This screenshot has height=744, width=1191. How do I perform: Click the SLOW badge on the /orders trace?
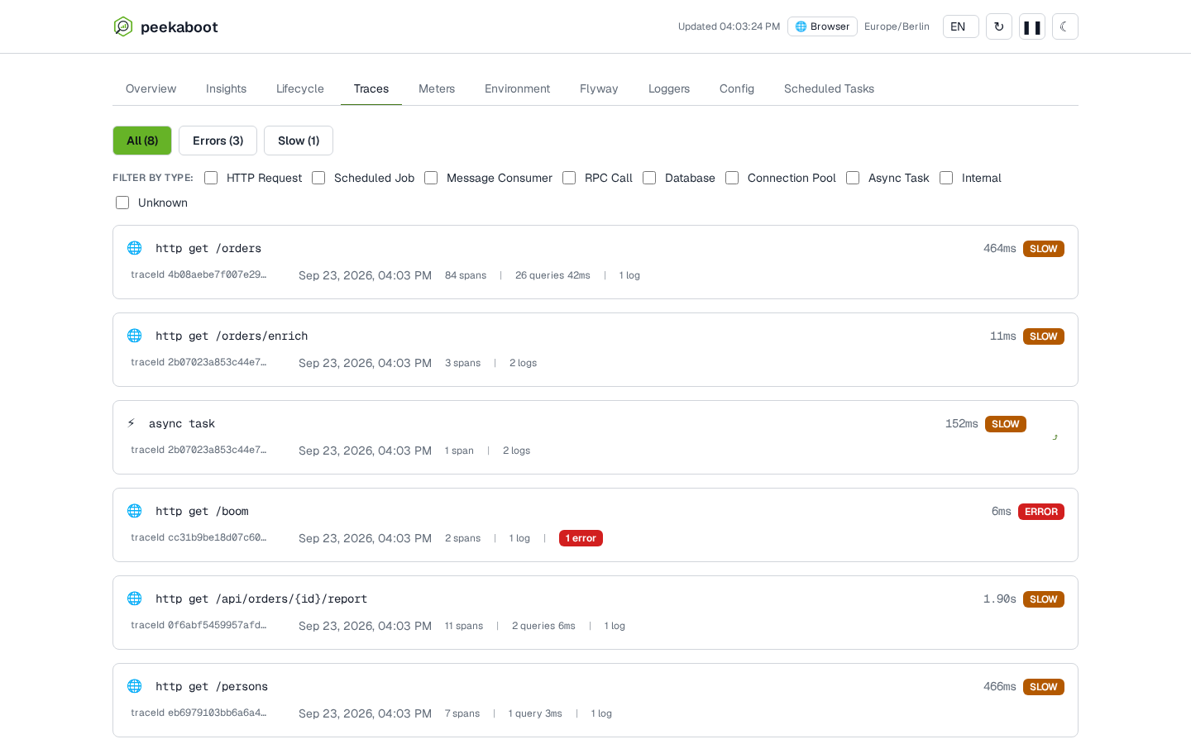(x=1044, y=249)
